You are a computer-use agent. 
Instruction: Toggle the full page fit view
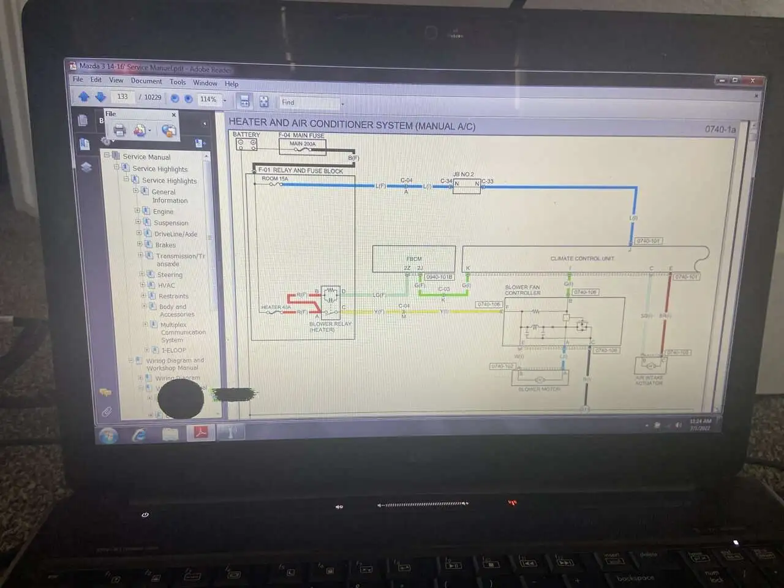(x=264, y=102)
